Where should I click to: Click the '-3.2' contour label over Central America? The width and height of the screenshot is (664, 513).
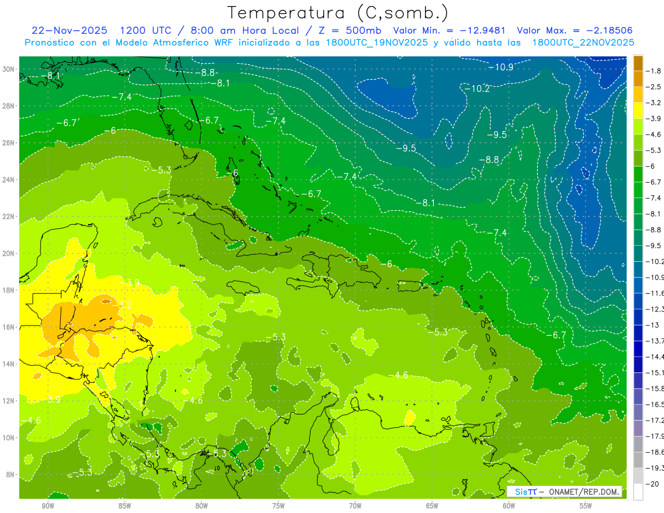121,305
